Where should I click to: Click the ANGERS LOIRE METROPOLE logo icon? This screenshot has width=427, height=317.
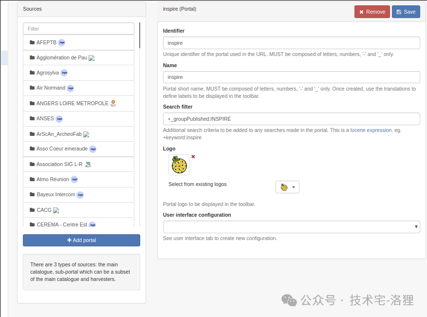point(113,104)
